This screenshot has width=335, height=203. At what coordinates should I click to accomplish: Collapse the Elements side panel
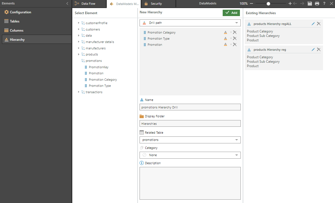(67, 4)
